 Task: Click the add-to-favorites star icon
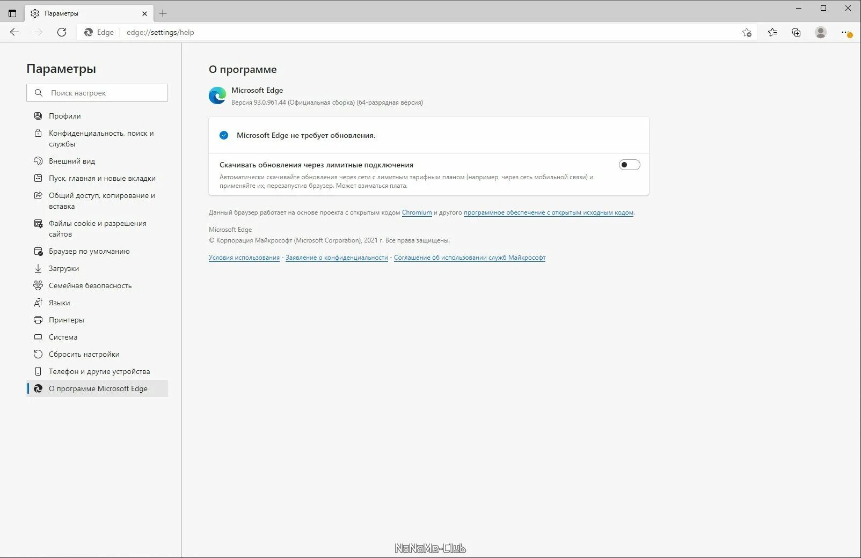click(x=747, y=33)
